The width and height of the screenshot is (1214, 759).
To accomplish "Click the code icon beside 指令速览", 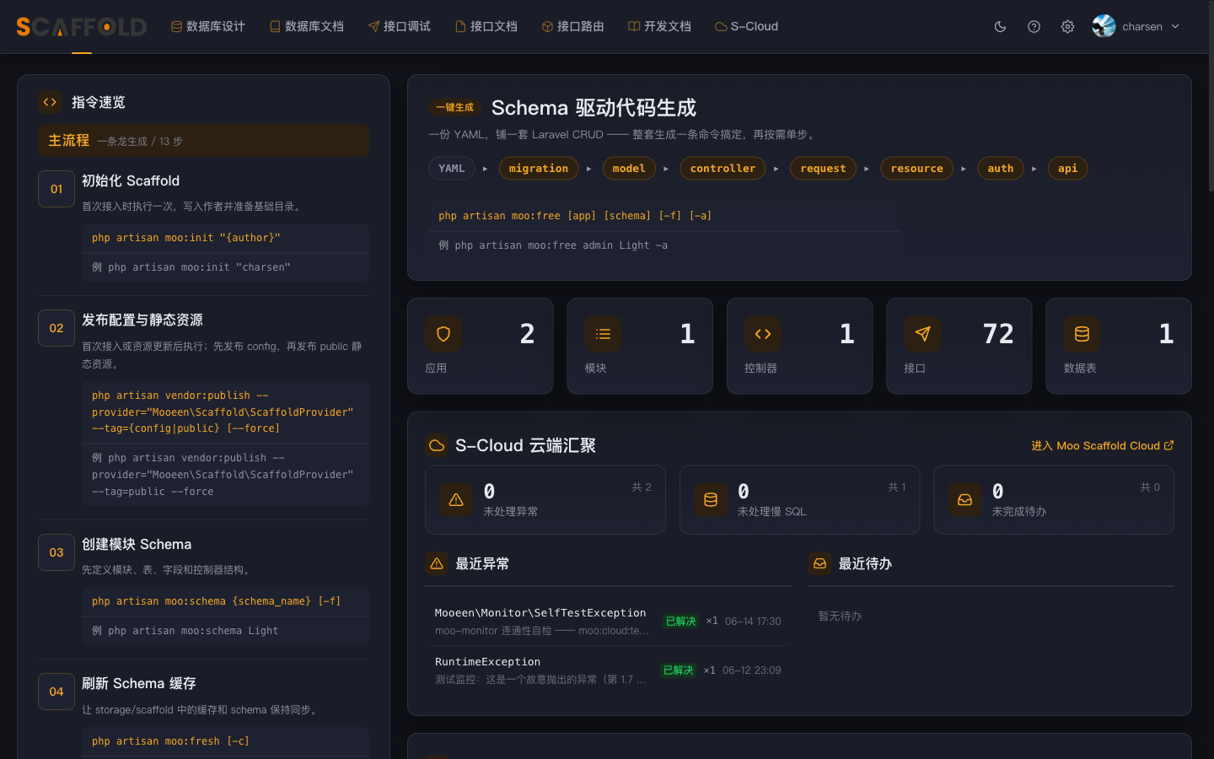I will (50, 102).
